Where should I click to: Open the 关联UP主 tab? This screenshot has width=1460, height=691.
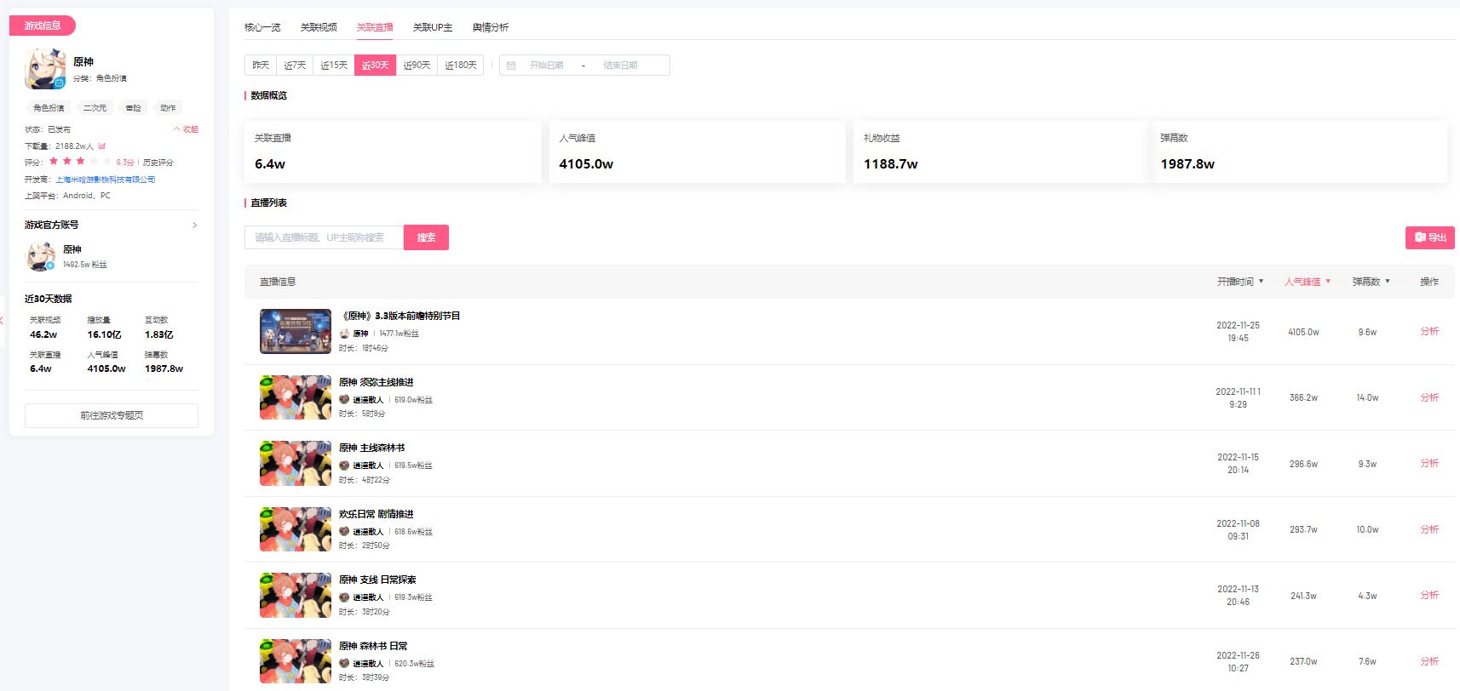click(x=433, y=27)
